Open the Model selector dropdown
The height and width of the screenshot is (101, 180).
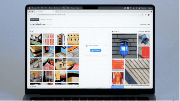96,46
